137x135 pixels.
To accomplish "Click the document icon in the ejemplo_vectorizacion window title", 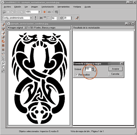I will 8,24.
